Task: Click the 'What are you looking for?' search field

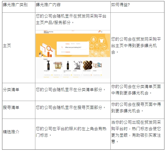Action: pyautogui.click(x=73, y=47)
